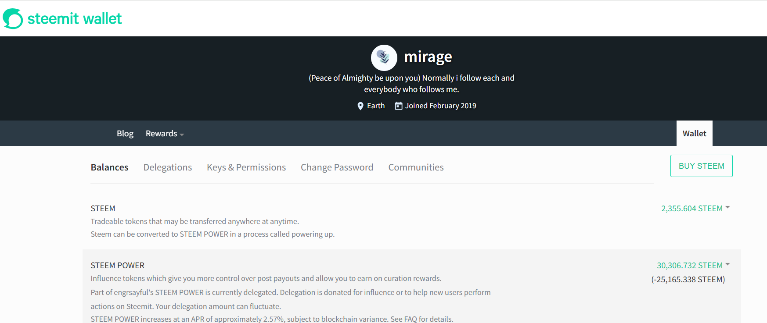This screenshot has width=767, height=323.
Task: Click the Joined February 2019 text
Action: (x=441, y=106)
